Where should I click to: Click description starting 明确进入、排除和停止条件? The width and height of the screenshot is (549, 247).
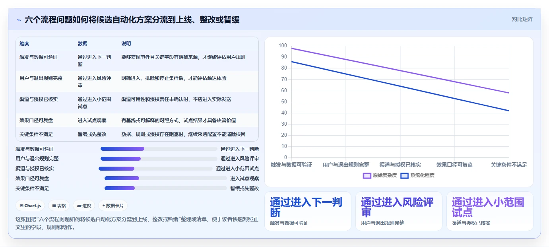174,78
